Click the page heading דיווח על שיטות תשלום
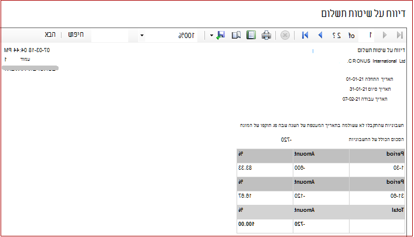The image size is (414, 237). click(363, 13)
